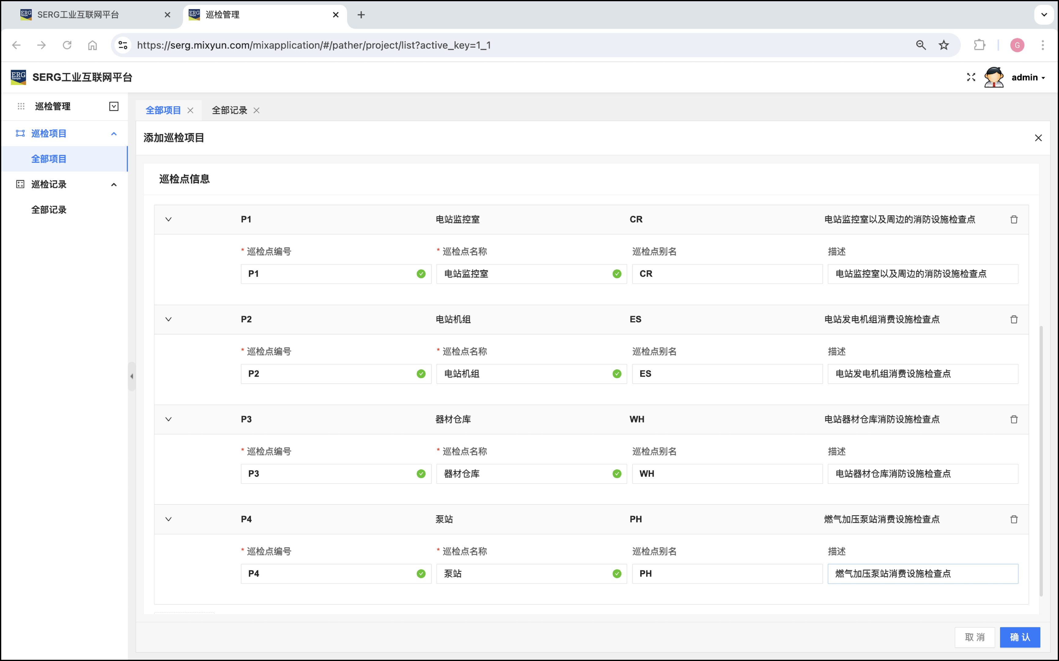This screenshot has width=1059, height=661.
Task: Click the trash icon for P3
Action: point(1013,419)
